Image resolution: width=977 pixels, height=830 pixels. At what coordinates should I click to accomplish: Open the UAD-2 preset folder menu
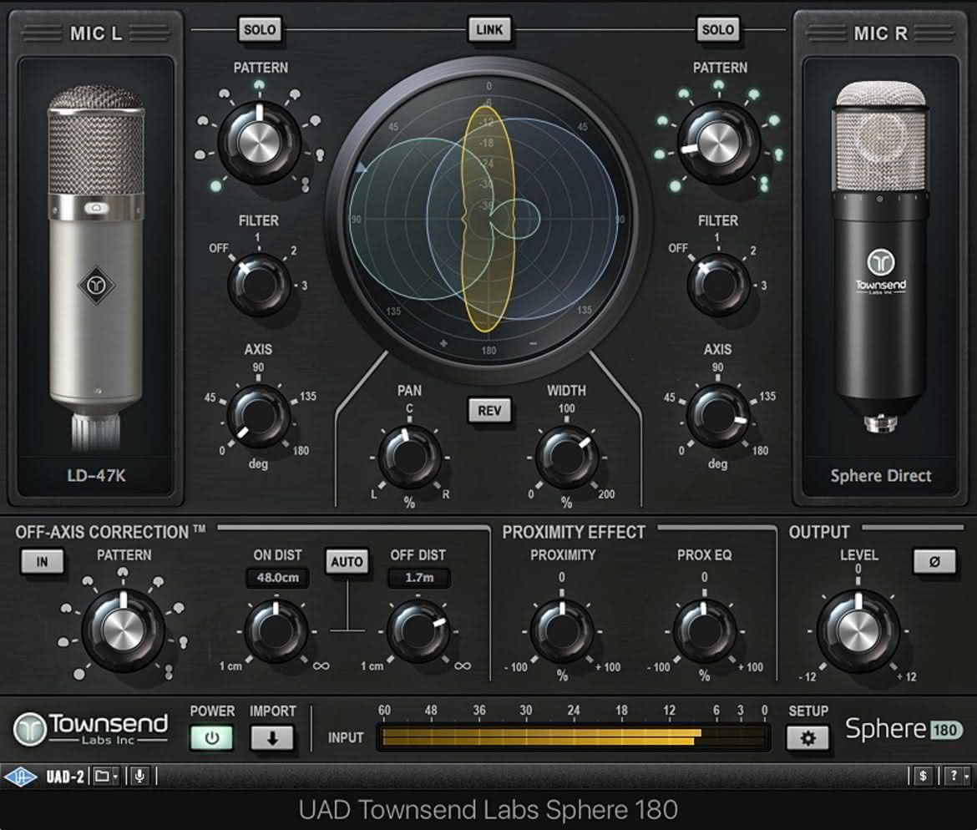(105, 777)
